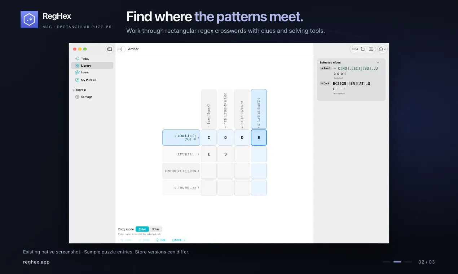Toggle the clue list panel icon
Viewport: 458px width, 274px height.
[x=371, y=49]
